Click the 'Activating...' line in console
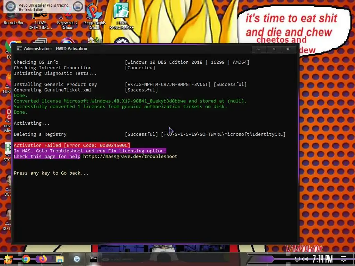 tap(32, 123)
